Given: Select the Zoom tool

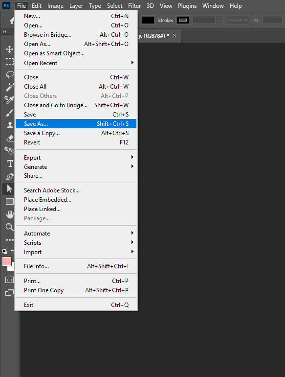Looking at the screenshot, I should coord(10,227).
